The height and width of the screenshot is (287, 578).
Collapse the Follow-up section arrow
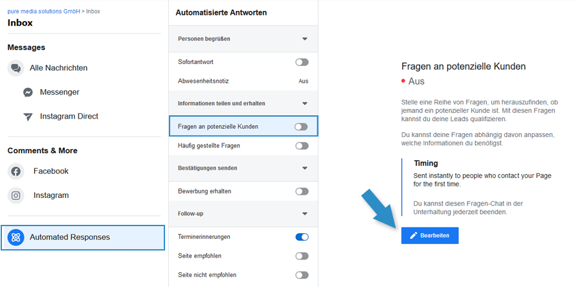pyautogui.click(x=304, y=214)
